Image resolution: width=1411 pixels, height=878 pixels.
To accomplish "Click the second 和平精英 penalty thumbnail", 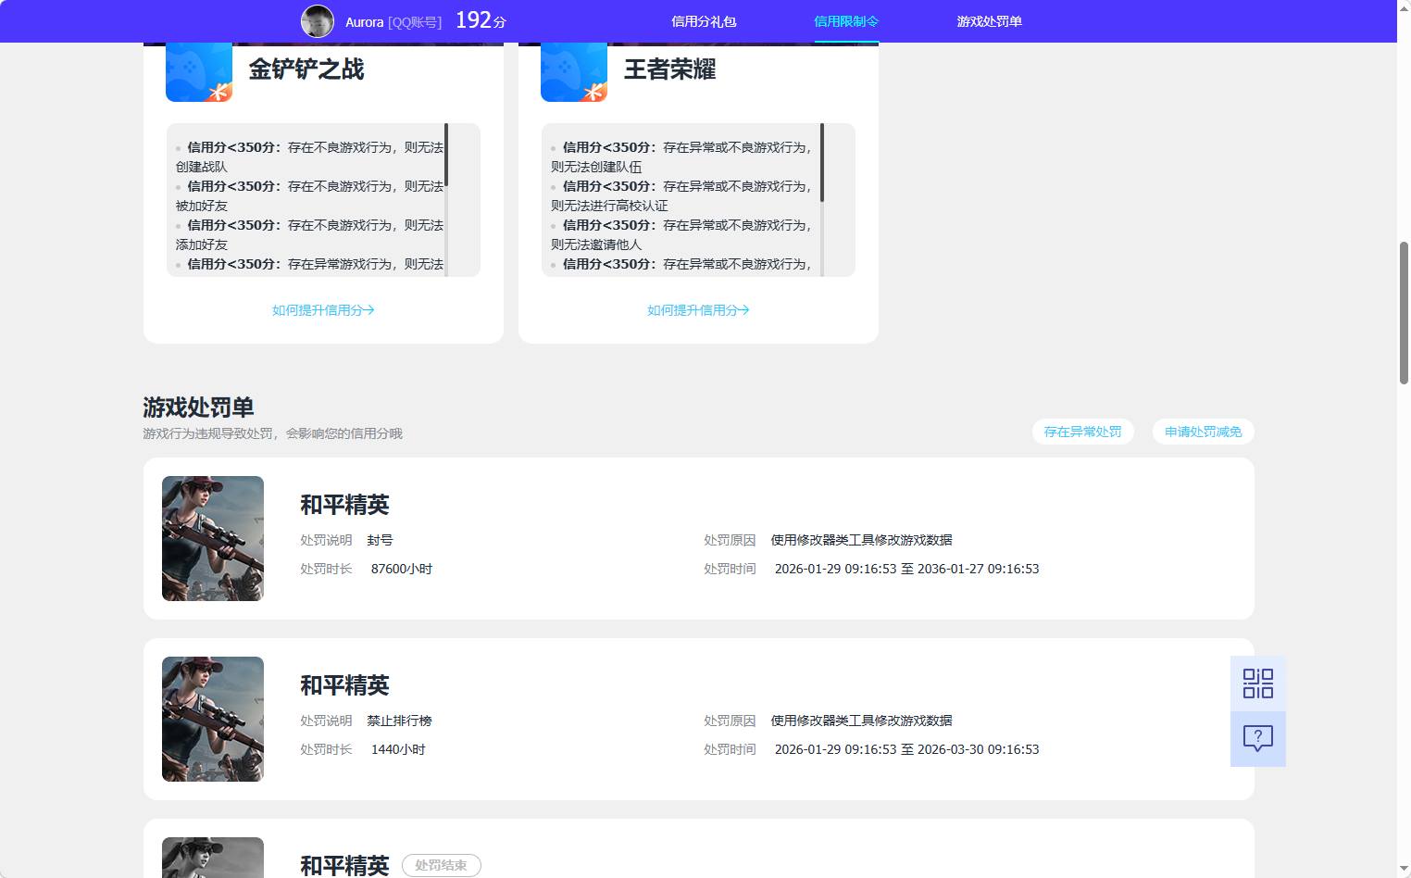I will coord(212,719).
